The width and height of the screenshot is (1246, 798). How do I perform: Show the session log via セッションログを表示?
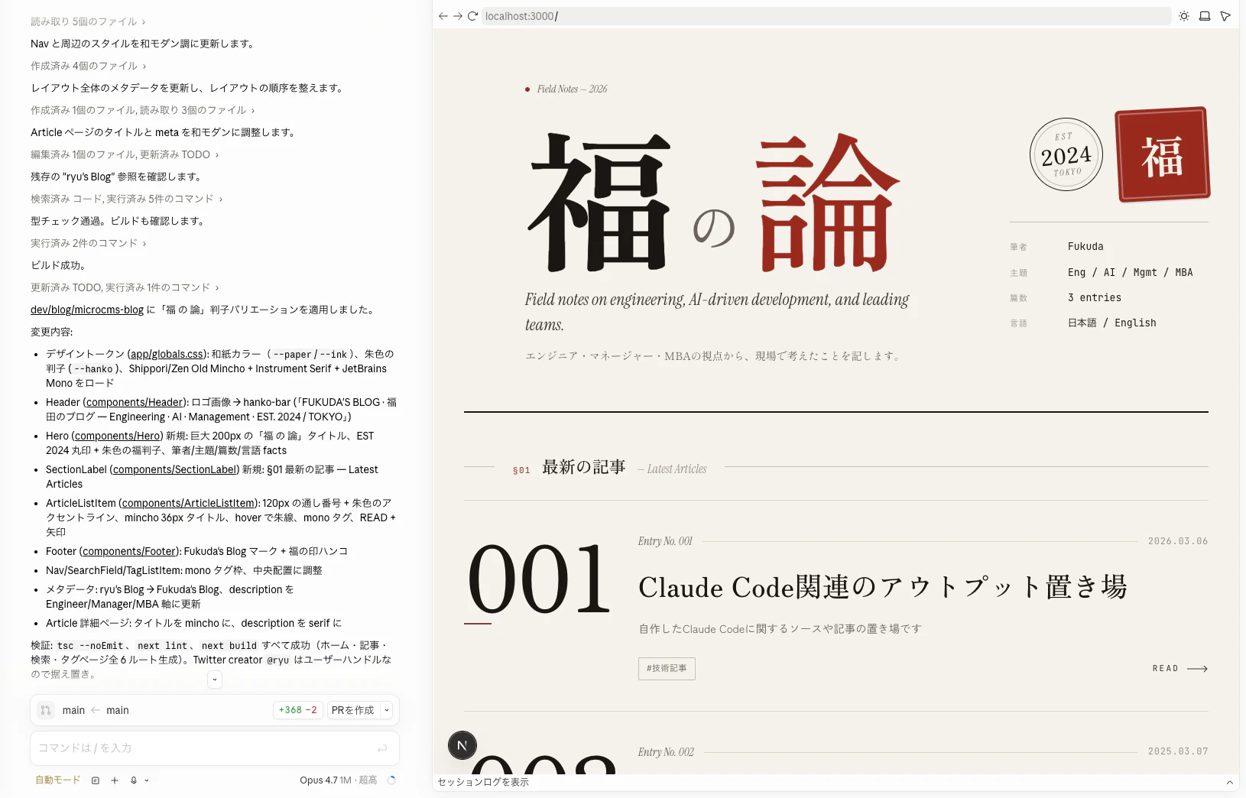483,783
